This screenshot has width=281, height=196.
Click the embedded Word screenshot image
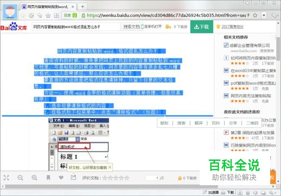[79, 144]
